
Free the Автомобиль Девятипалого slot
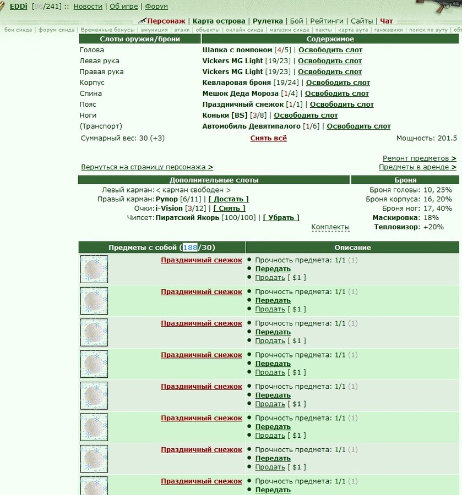(x=358, y=127)
